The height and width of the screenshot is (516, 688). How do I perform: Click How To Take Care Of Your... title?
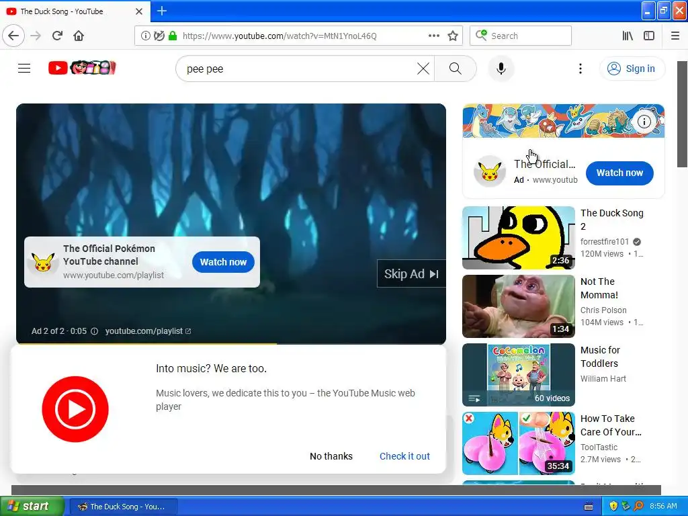click(611, 425)
